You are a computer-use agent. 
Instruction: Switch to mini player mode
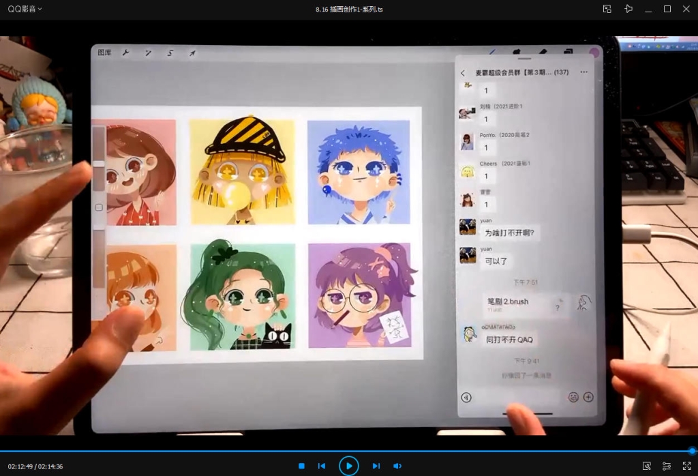[607, 9]
